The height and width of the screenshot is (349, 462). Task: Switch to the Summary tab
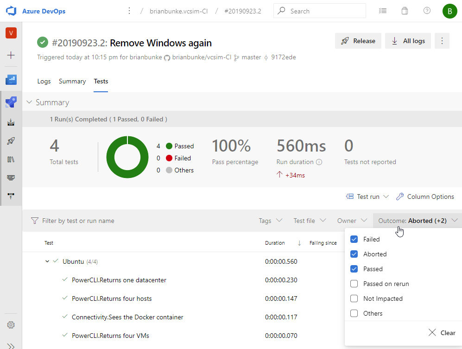[x=72, y=81]
